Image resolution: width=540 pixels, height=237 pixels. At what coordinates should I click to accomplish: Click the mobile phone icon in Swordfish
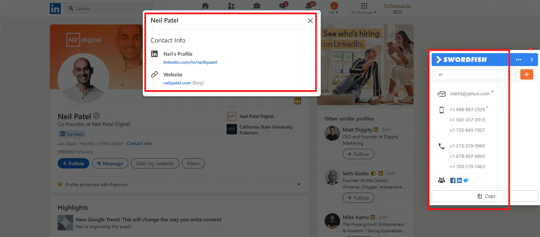[442, 110]
